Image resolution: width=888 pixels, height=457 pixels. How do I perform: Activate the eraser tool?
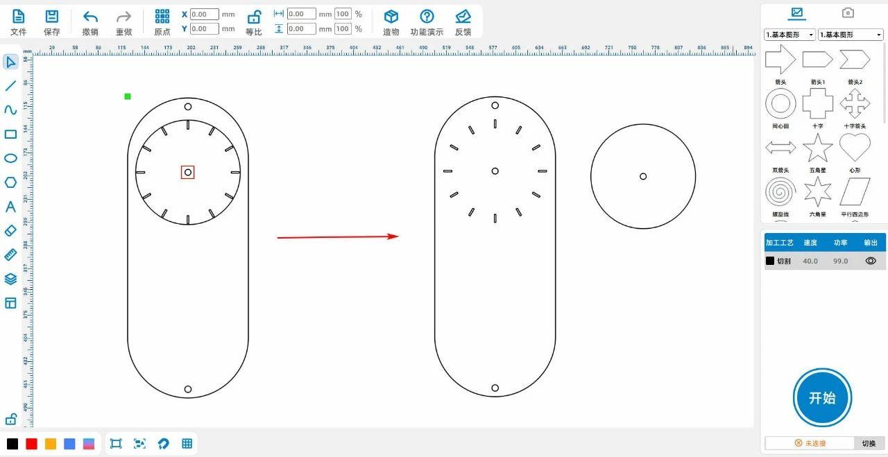click(10, 230)
